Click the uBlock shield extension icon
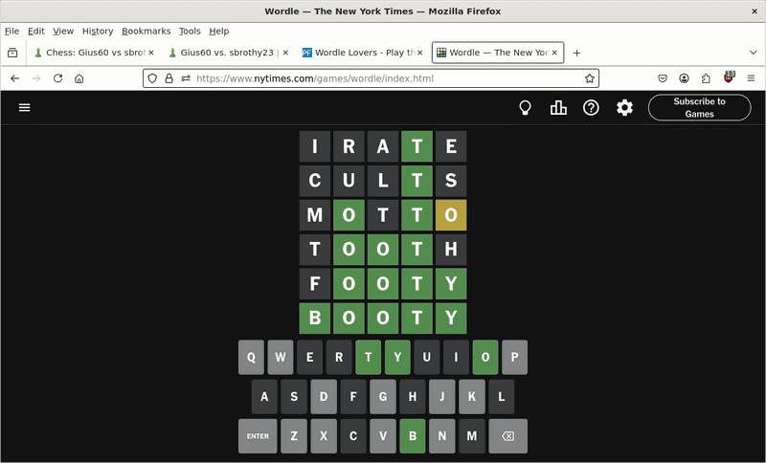766x463 pixels. click(729, 77)
